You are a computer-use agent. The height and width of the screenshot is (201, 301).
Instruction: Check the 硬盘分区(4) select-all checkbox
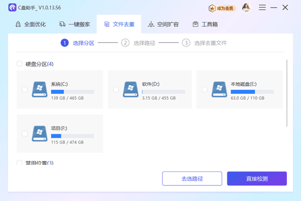[20, 64]
